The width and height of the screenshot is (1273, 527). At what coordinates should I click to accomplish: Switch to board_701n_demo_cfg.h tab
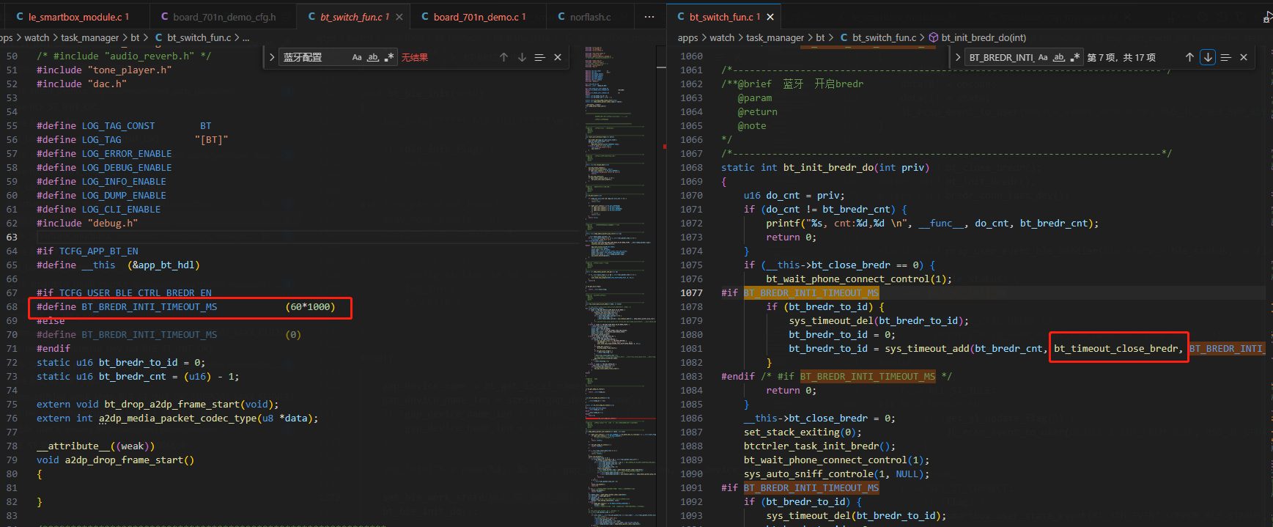[223, 17]
